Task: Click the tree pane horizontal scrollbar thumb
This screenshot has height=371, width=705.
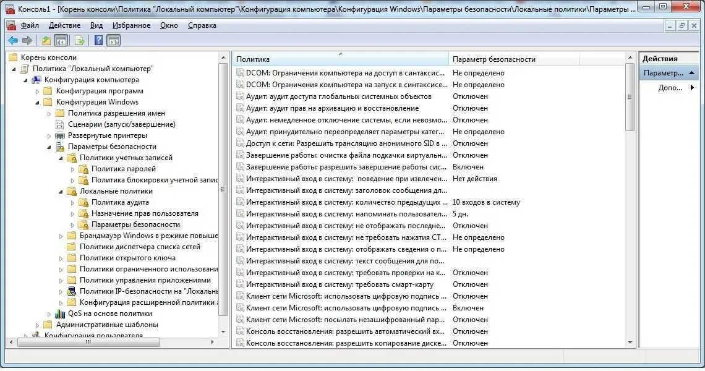Action: (x=88, y=342)
